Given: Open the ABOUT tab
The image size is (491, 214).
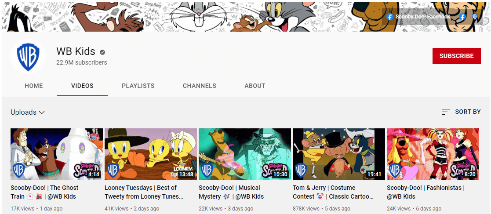Looking at the screenshot, I should click(x=255, y=86).
